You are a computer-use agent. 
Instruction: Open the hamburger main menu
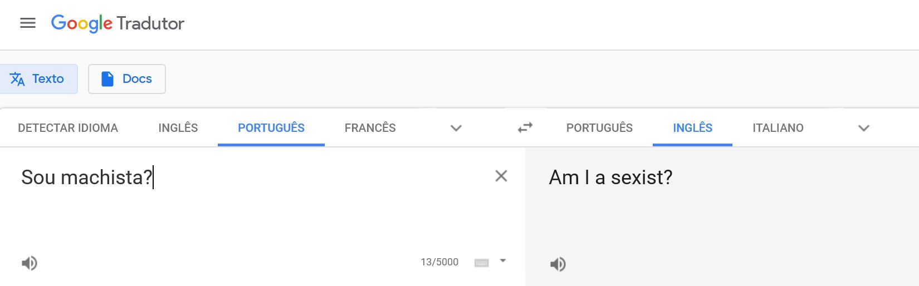click(27, 23)
